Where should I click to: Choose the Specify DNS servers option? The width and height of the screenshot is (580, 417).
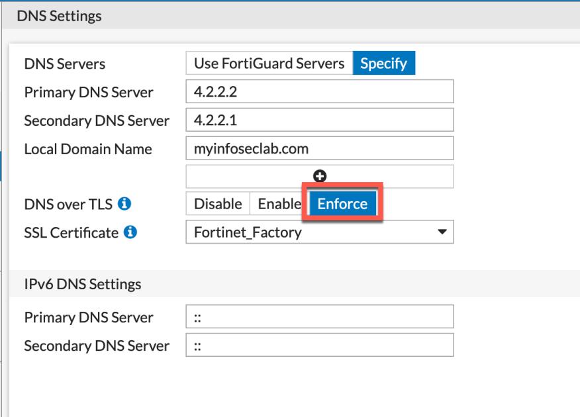(x=383, y=64)
